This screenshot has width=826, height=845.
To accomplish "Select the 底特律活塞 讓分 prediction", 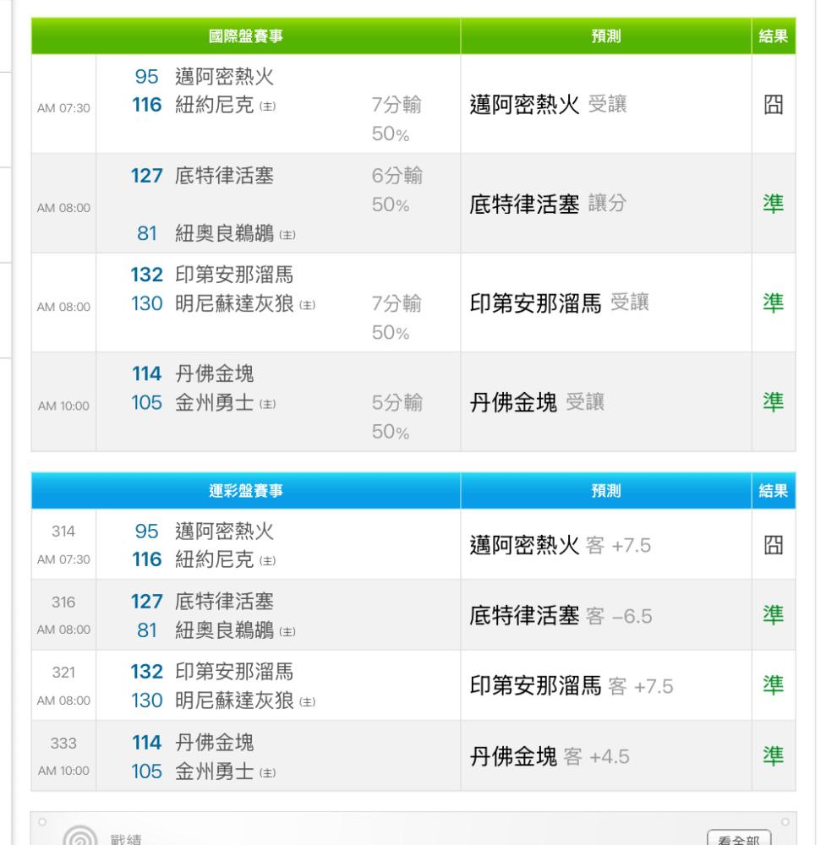I will tap(548, 204).
